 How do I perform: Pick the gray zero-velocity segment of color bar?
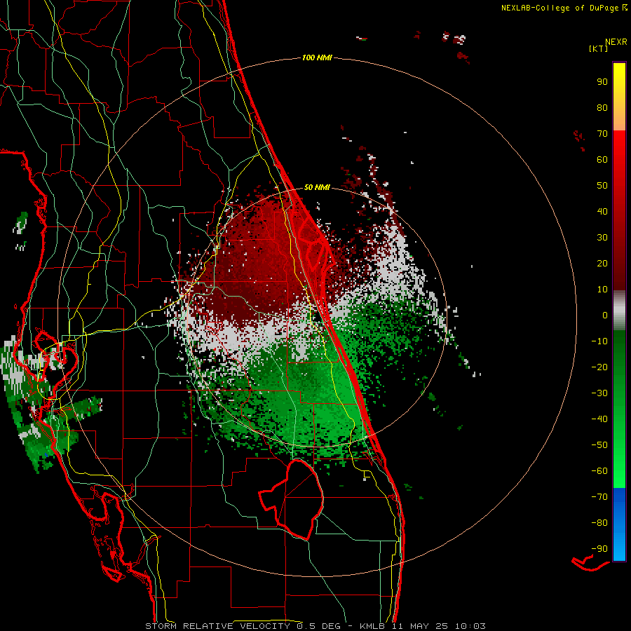click(x=619, y=311)
